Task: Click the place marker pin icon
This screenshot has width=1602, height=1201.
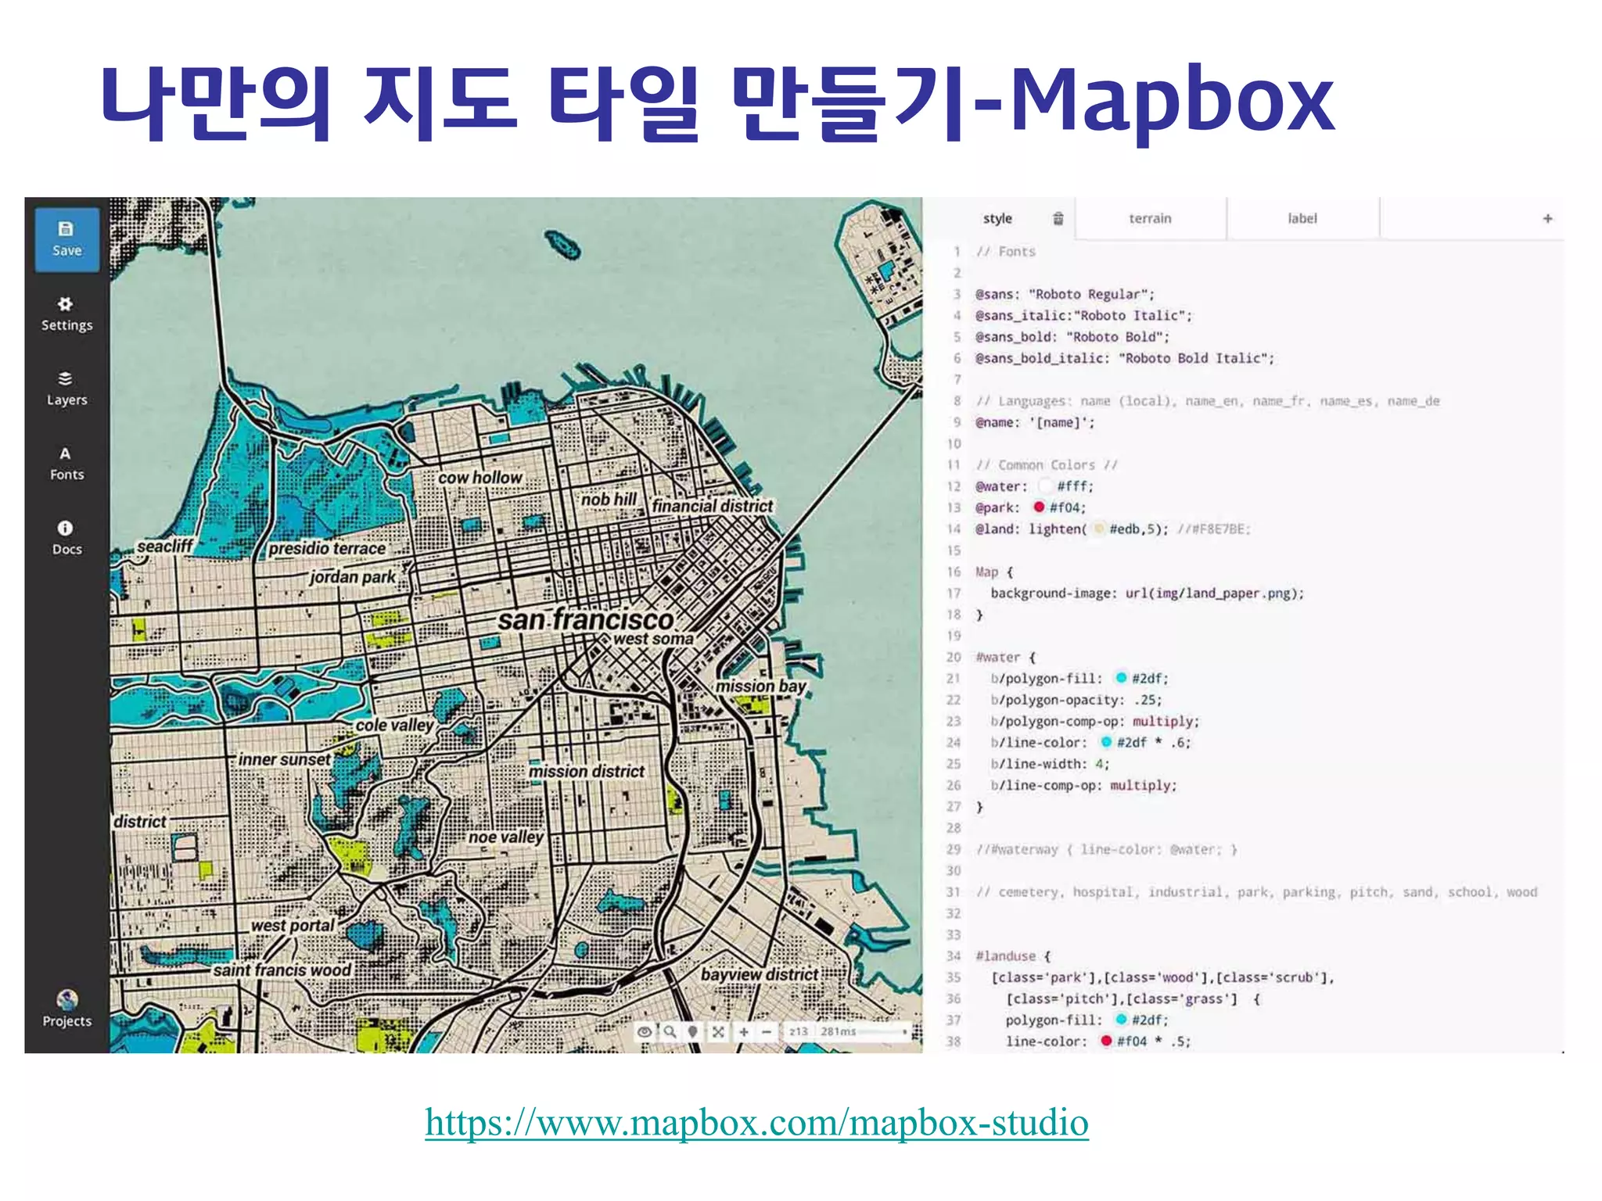Action: 692,1032
